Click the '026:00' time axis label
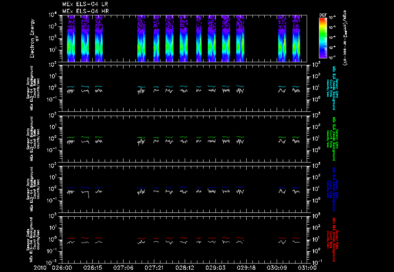394x272 pixels. [x=62, y=268]
